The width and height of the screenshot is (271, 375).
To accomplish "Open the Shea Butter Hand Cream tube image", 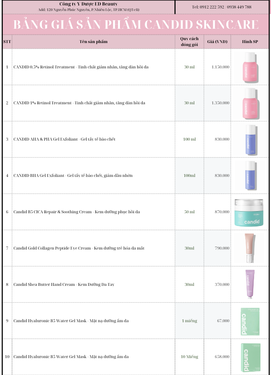I will [250, 284].
